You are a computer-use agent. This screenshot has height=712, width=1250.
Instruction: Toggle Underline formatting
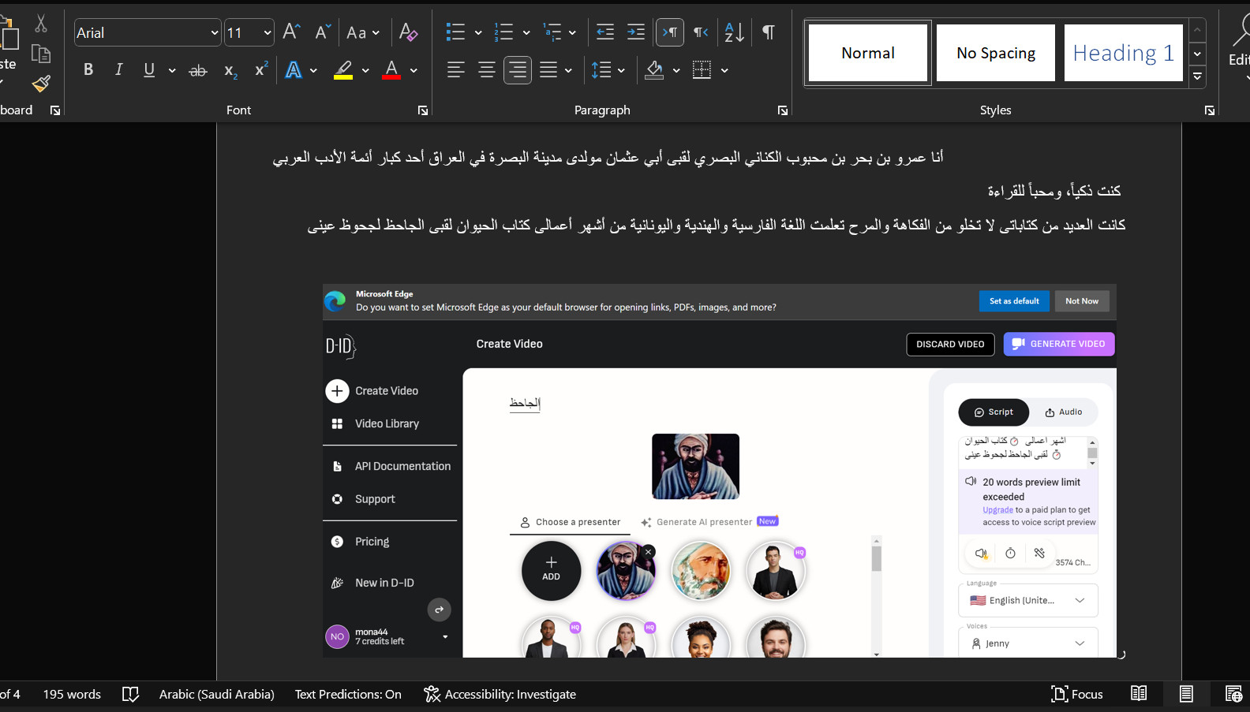149,70
